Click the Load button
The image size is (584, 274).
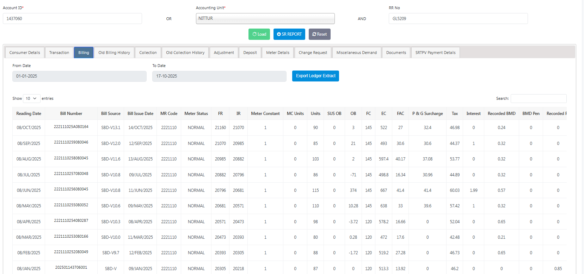coord(259,34)
